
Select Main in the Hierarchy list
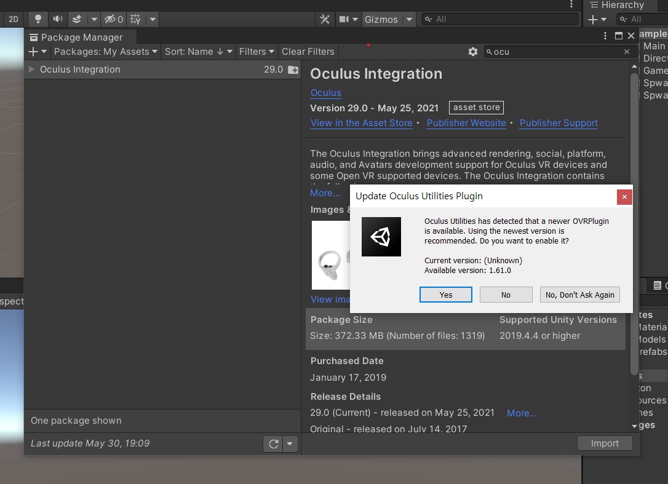pyautogui.click(x=653, y=46)
